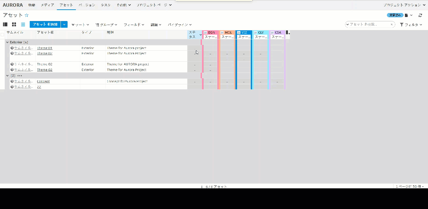The image size is (428, 209).
Task: Collapse the Exterior (4) group
Action: tap(7, 42)
